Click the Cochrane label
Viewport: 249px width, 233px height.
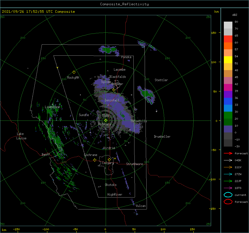(x=90, y=155)
